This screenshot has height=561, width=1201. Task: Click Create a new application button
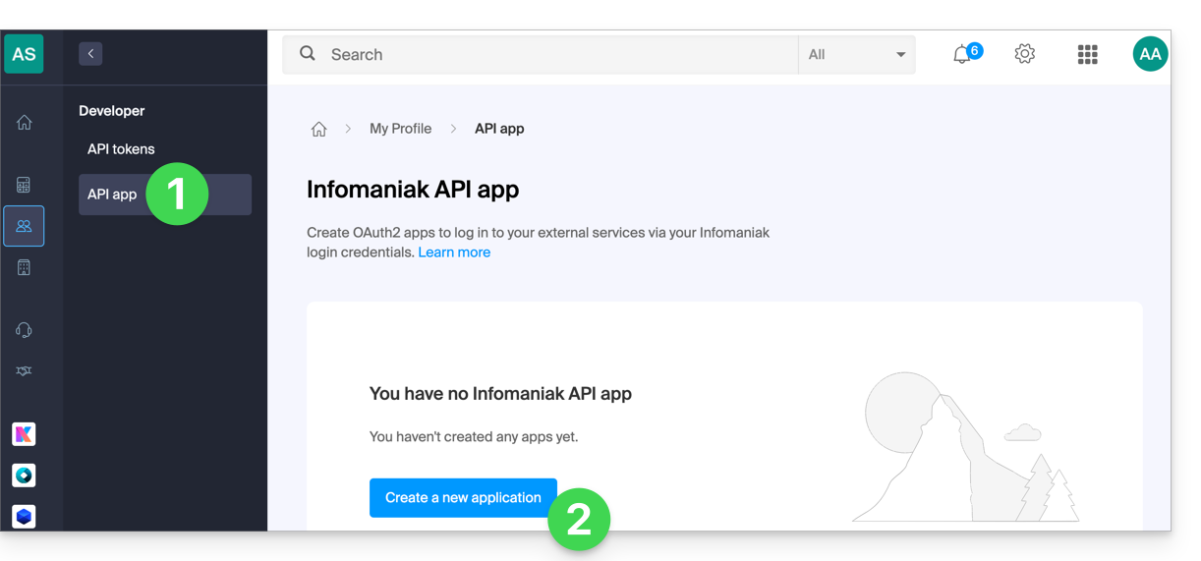click(x=463, y=498)
